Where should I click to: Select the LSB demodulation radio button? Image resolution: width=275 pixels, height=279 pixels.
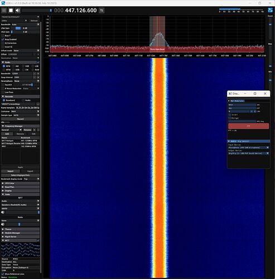[33, 66]
